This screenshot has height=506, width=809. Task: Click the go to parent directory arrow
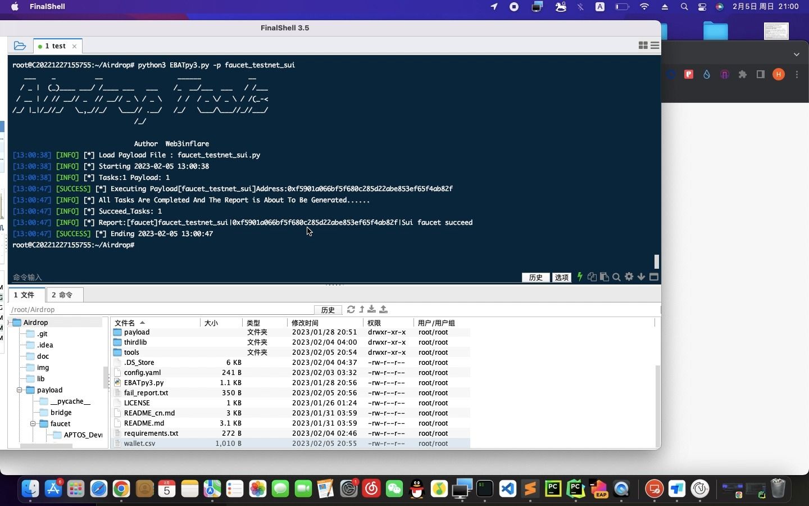[362, 309]
